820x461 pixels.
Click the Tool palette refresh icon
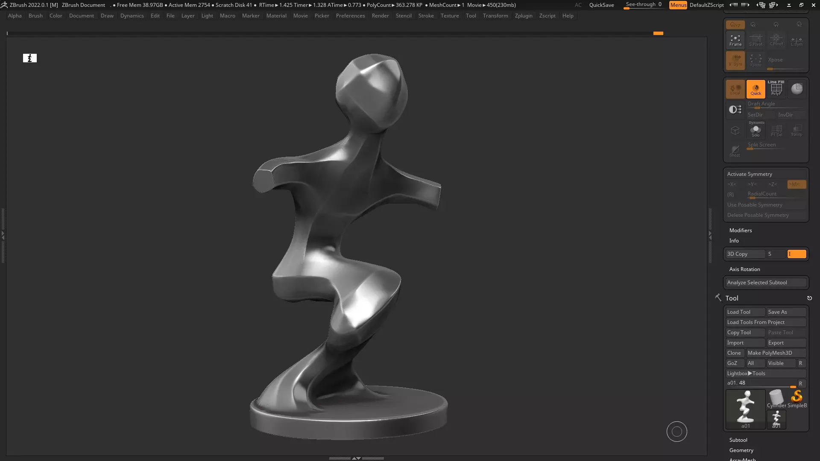point(809,298)
